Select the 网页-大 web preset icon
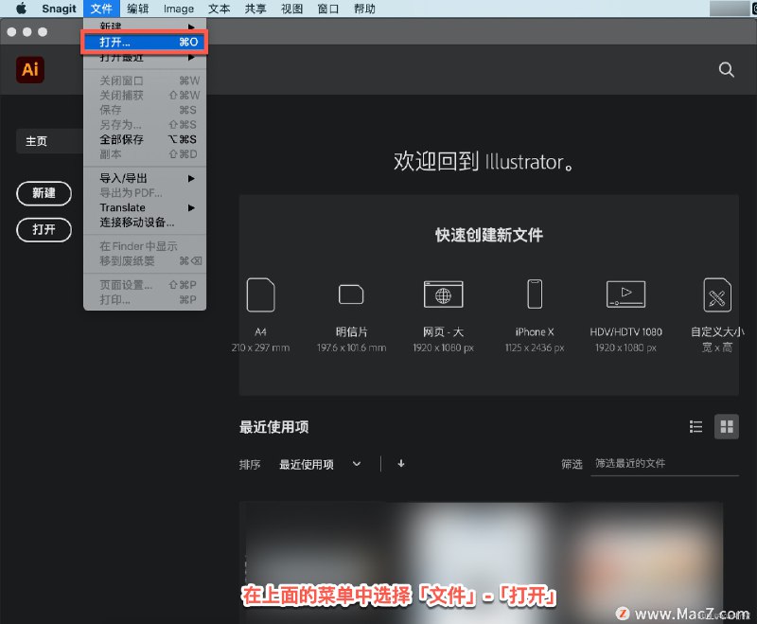Image resolution: width=757 pixels, height=624 pixels. pos(443,294)
